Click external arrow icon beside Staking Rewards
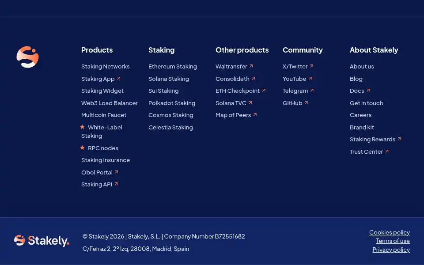Viewport: 424px width, 265px height. [x=399, y=139]
